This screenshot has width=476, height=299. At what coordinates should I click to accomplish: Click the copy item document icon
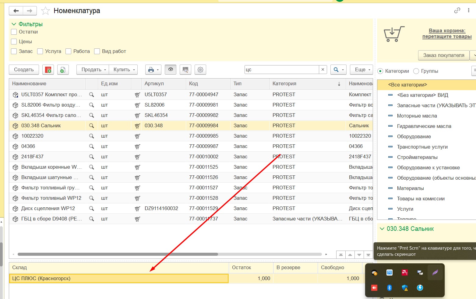(x=62, y=70)
